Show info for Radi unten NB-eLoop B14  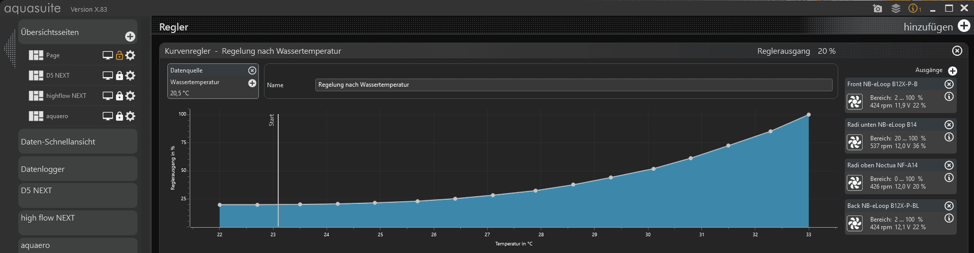click(949, 137)
